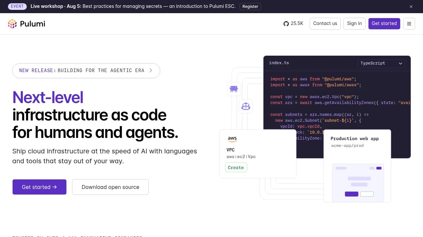This screenshot has height=237, width=423.
Task: Click chevron on New Release pill
Action: coord(151,70)
